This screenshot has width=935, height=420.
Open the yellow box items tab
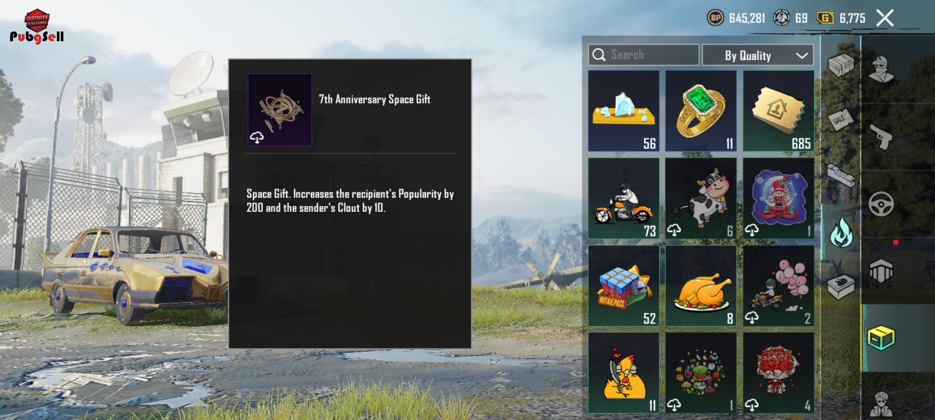pyautogui.click(x=881, y=338)
